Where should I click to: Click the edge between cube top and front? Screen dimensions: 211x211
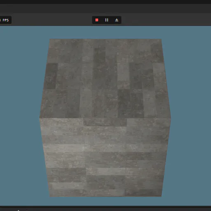[105, 118]
